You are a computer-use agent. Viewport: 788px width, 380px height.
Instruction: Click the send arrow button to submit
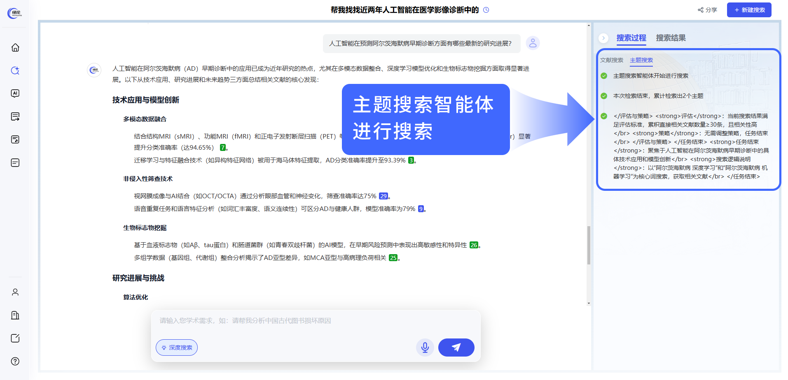coord(456,347)
